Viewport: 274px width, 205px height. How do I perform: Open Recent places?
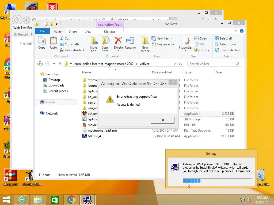click(58, 91)
